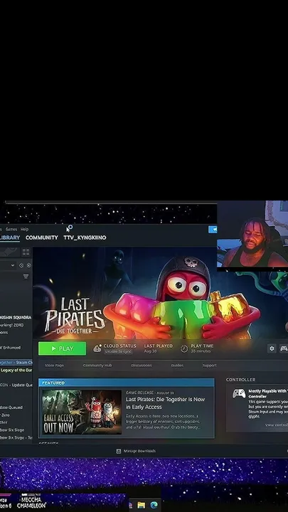288x512 pixels.
Task: Open the Store Page link
Action: [55, 366]
